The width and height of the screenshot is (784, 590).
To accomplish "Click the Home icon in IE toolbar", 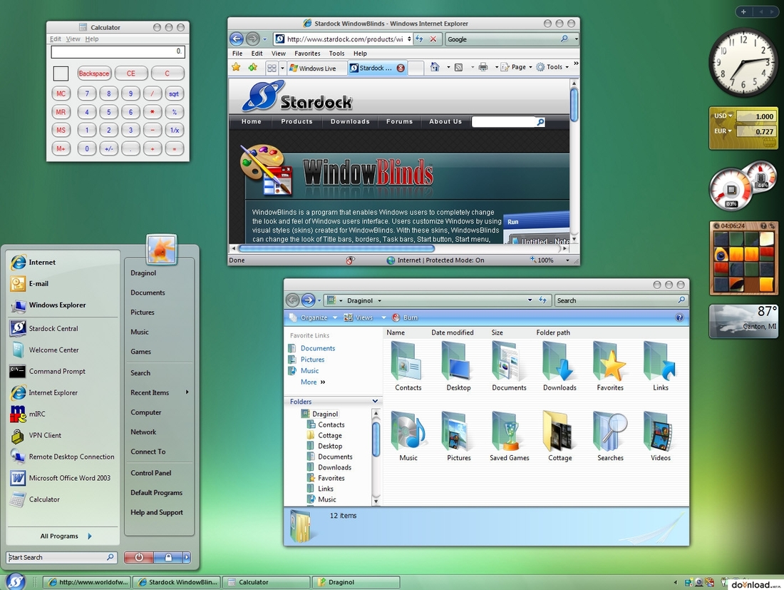I will point(435,67).
